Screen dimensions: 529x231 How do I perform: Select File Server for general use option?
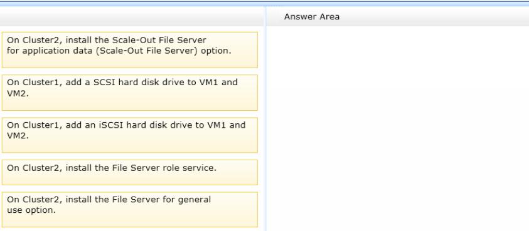(129, 210)
